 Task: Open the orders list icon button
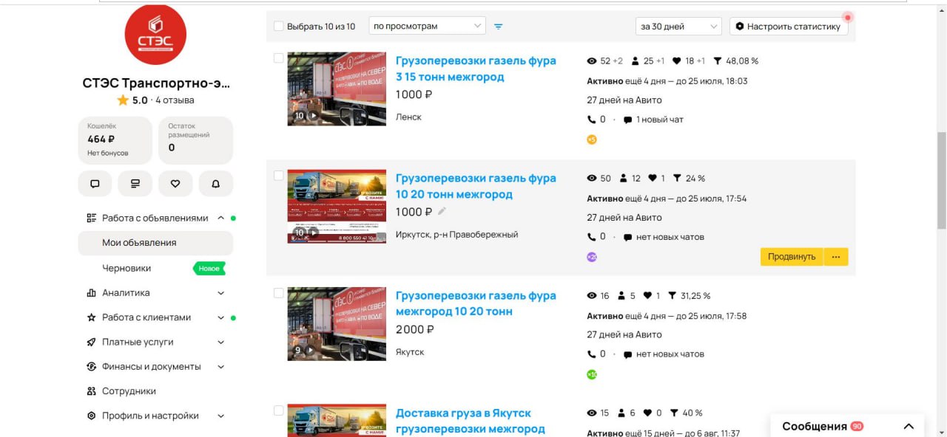pos(135,184)
